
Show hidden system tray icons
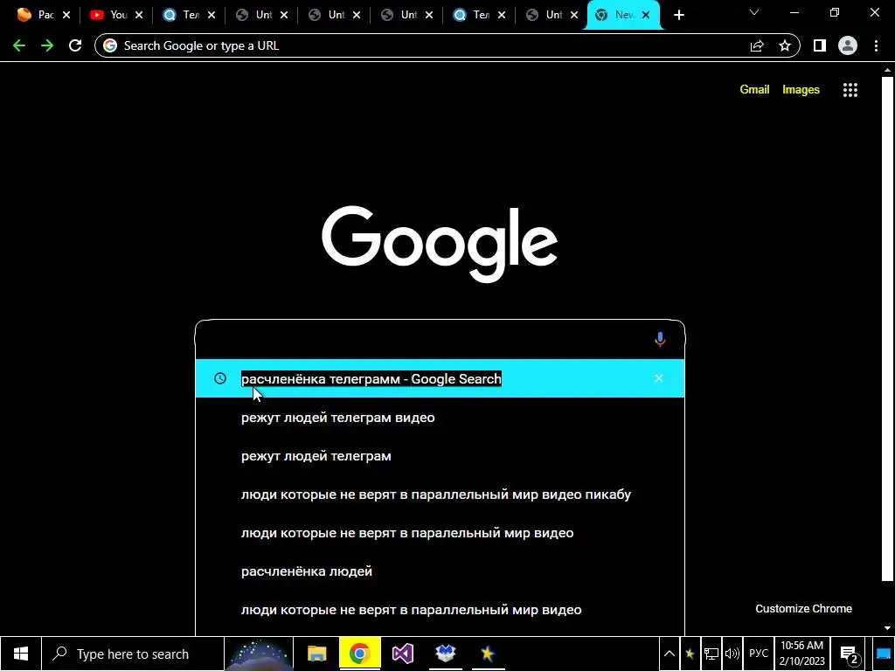pos(670,654)
